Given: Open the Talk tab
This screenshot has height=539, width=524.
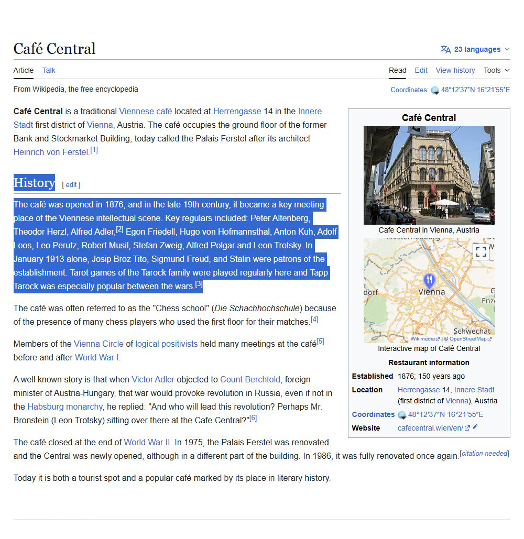Looking at the screenshot, I should click(49, 70).
